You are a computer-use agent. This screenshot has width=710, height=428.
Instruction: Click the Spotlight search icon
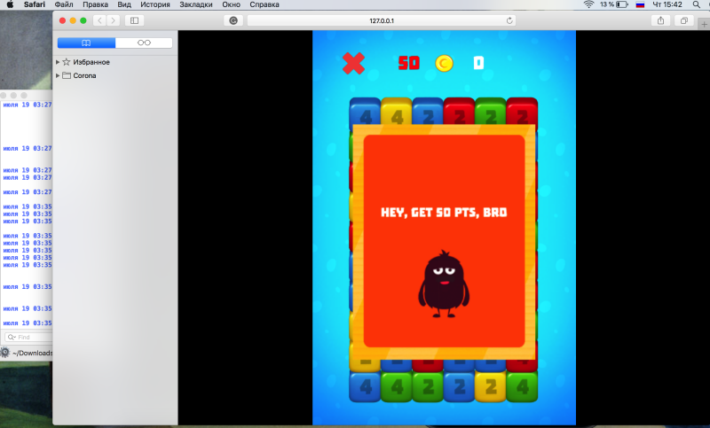(x=696, y=4)
